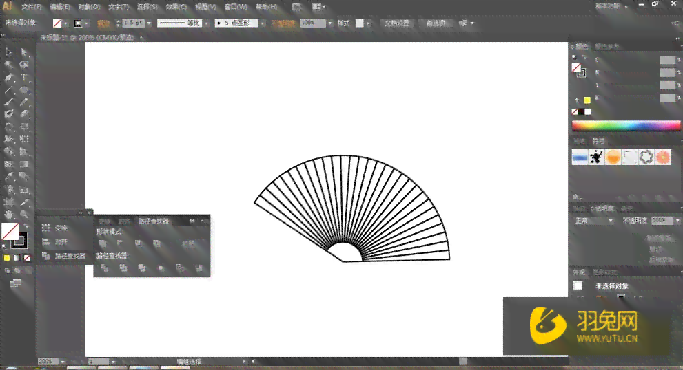Select the Type tool

tap(24, 78)
